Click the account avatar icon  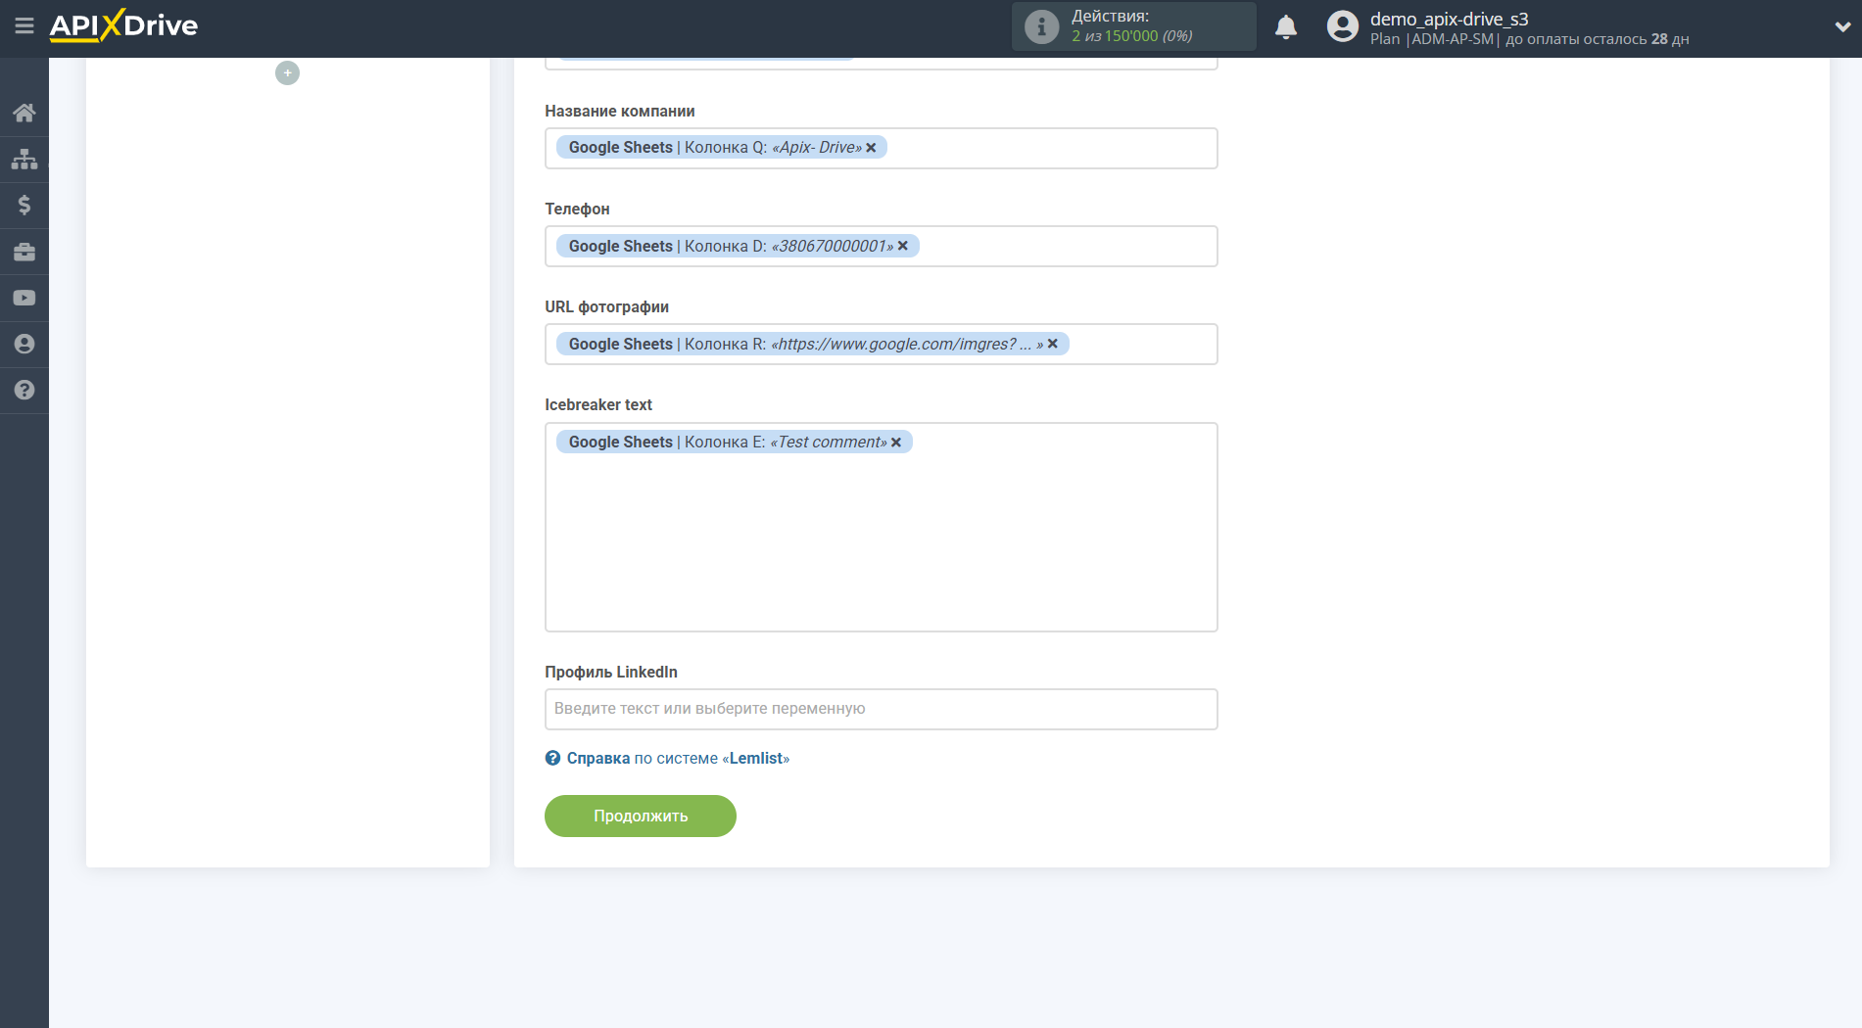pos(1343,26)
